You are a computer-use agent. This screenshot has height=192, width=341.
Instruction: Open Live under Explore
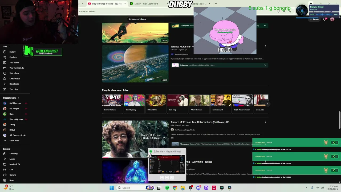11,170
